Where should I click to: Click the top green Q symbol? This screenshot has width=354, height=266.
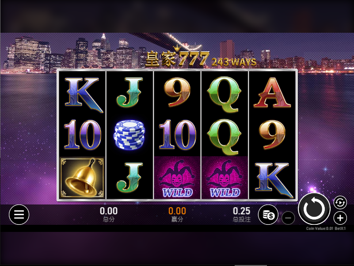pyautogui.click(x=224, y=94)
